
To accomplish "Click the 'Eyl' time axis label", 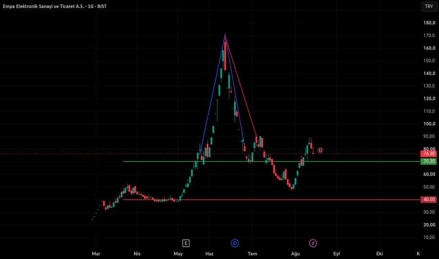I will (336, 254).
